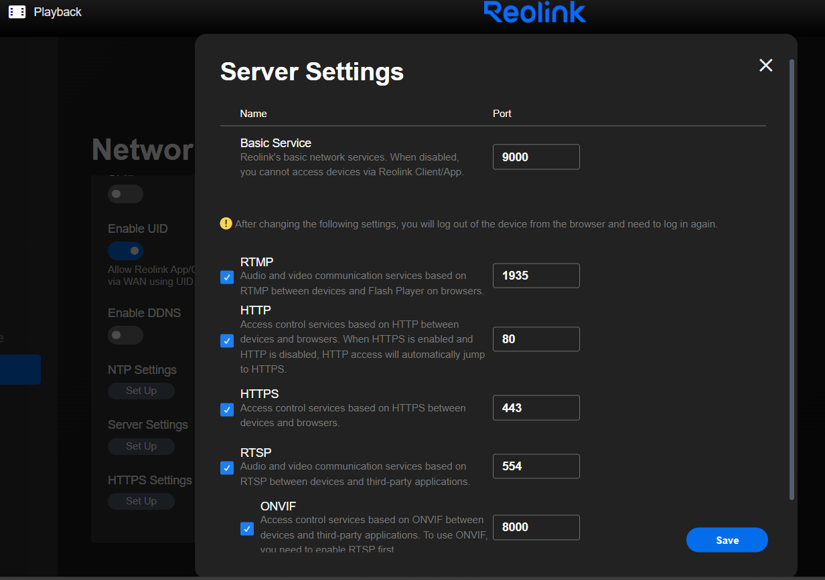Open NTP Settings Set Up button
The image size is (825, 580).
[141, 391]
